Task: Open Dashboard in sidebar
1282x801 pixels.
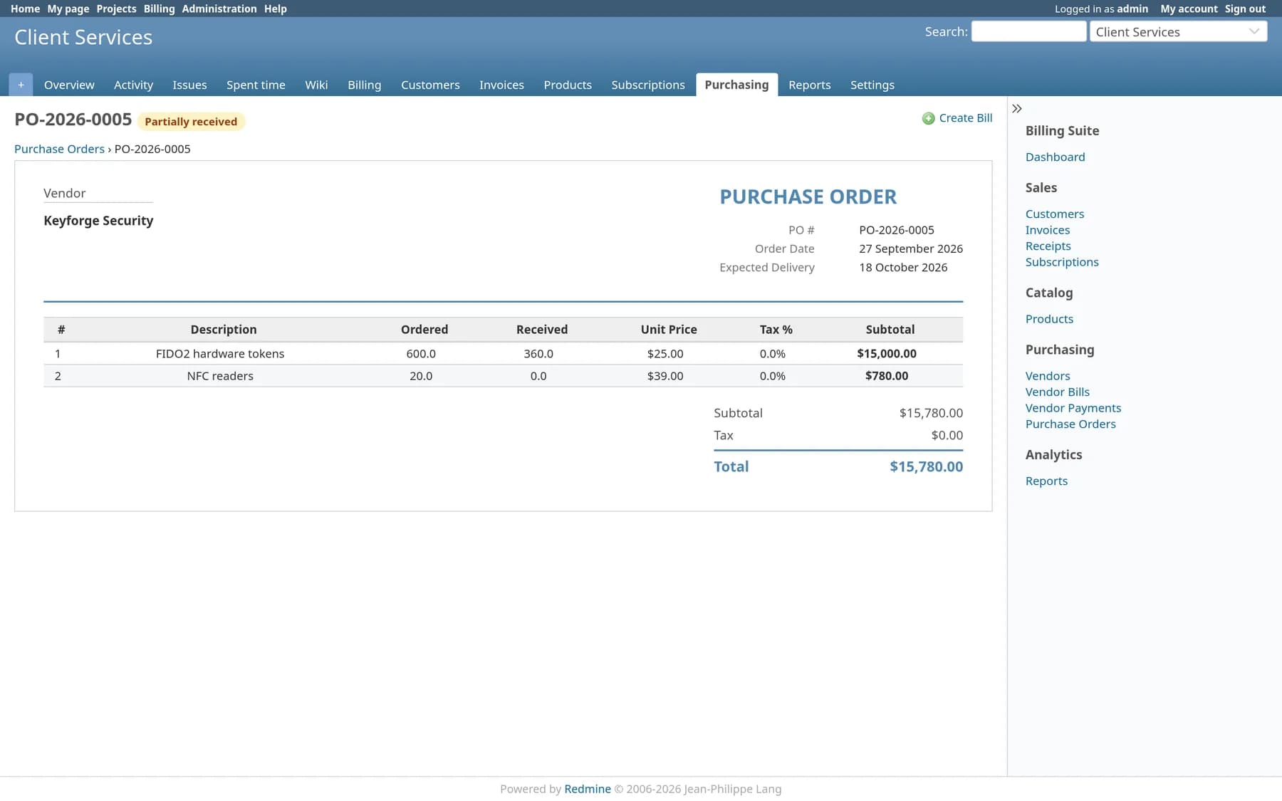Action: [x=1055, y=157]
